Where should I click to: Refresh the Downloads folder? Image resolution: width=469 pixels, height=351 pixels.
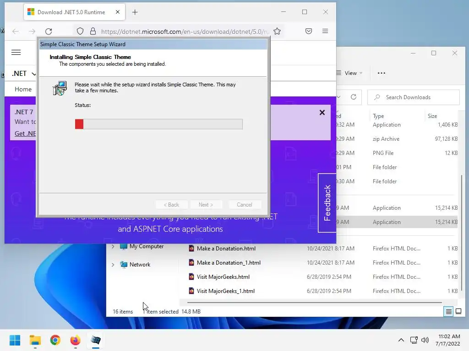pyautogui.click(x=354, y=97)
